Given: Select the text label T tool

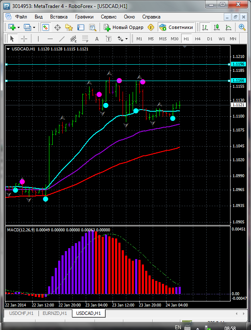Looking at the screenshot, I should tap(108, 39).
